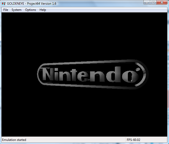169x144 pixels.
Task: Click the Project64 PJ icon in title bar
Action: click(x=4, y=4)
